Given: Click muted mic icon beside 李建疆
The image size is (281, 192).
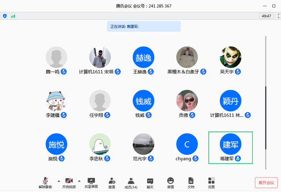Looking at the screenshot, I should pos(63,115).
